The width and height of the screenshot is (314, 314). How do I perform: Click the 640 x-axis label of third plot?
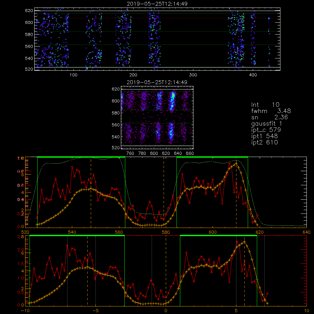coord(306,232)
